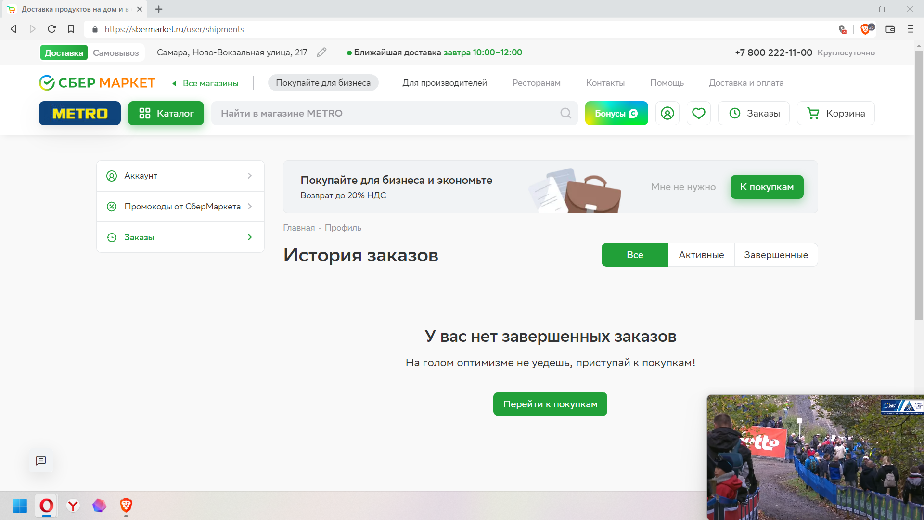
Task: Expand the Аккаунт sidebar item
Action: click(180, 176)
